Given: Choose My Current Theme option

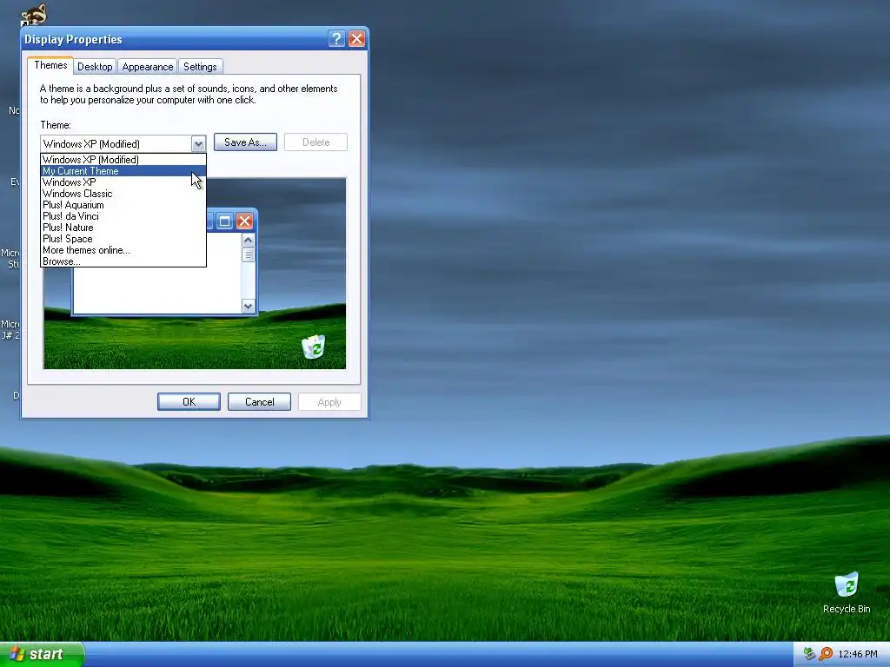Looking at the screenshot, I should click(123, 171).
